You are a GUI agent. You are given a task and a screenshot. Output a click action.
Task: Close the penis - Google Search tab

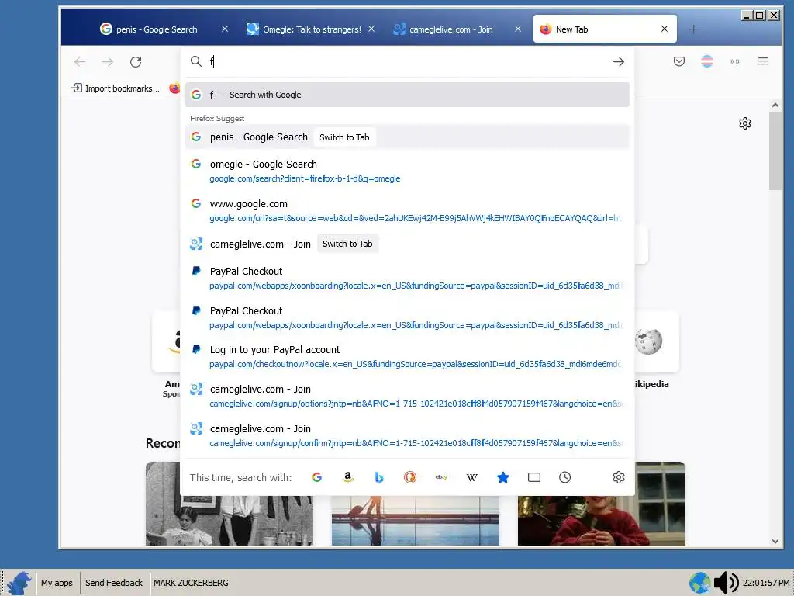[225, 29]
